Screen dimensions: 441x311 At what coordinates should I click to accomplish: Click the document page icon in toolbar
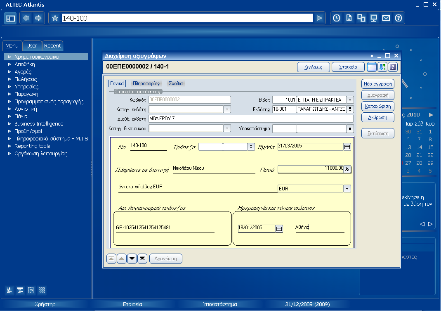(x=349, y=18)
